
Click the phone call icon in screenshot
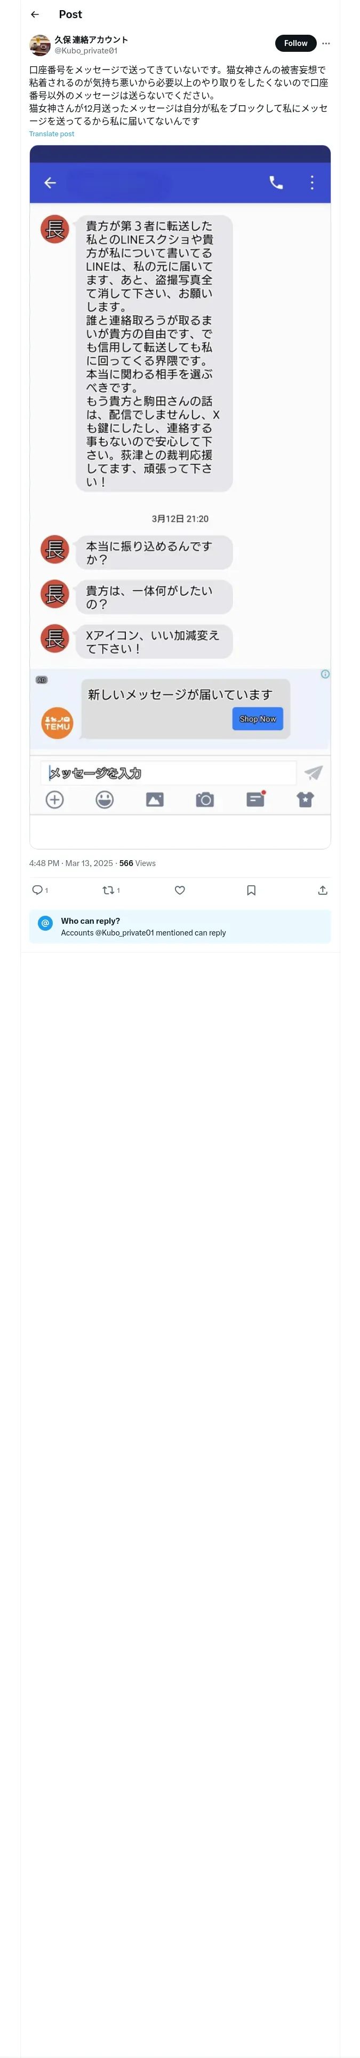276,183
